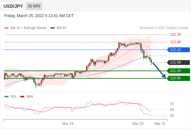Screen dimensions: 191x129
Task: Toggle the 9MA legend entry
Action: pyautogui.click(x=27, y=97)
